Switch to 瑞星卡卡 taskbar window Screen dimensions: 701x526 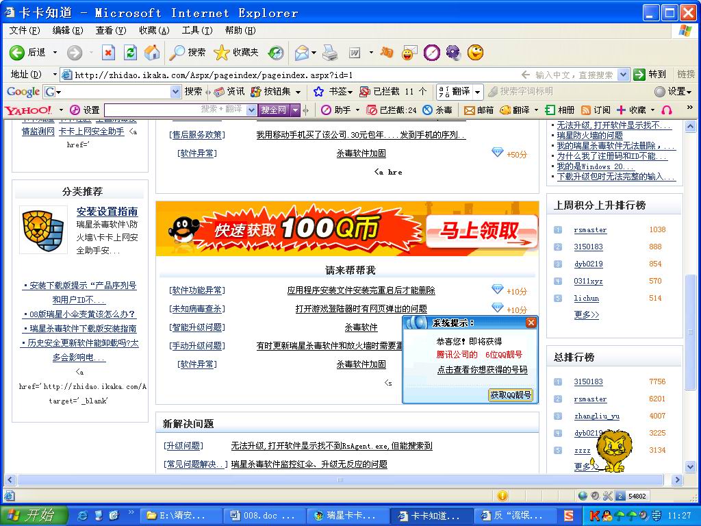coord(348,516)
